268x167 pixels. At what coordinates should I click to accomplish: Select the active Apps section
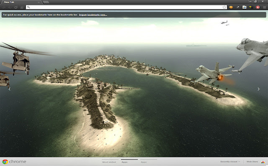click(x=124, y=162)
